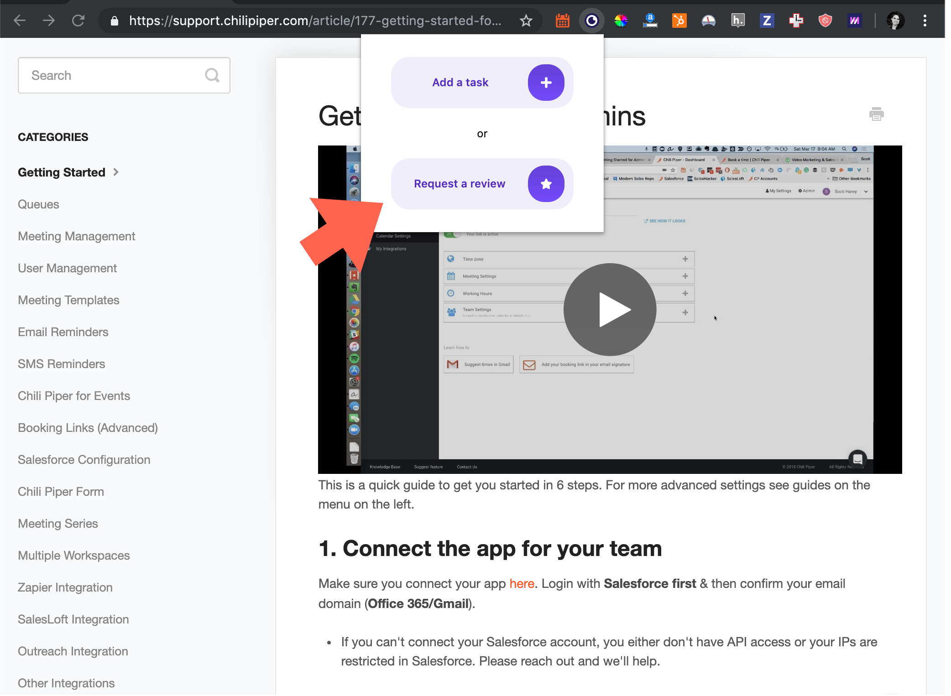The height and width of the screenshot is (696, 951).
Task: Open the red shield blocker extension icon
Action: 826,21
